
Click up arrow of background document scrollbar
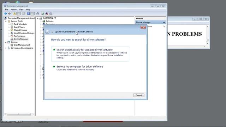[x=207, y=26]
